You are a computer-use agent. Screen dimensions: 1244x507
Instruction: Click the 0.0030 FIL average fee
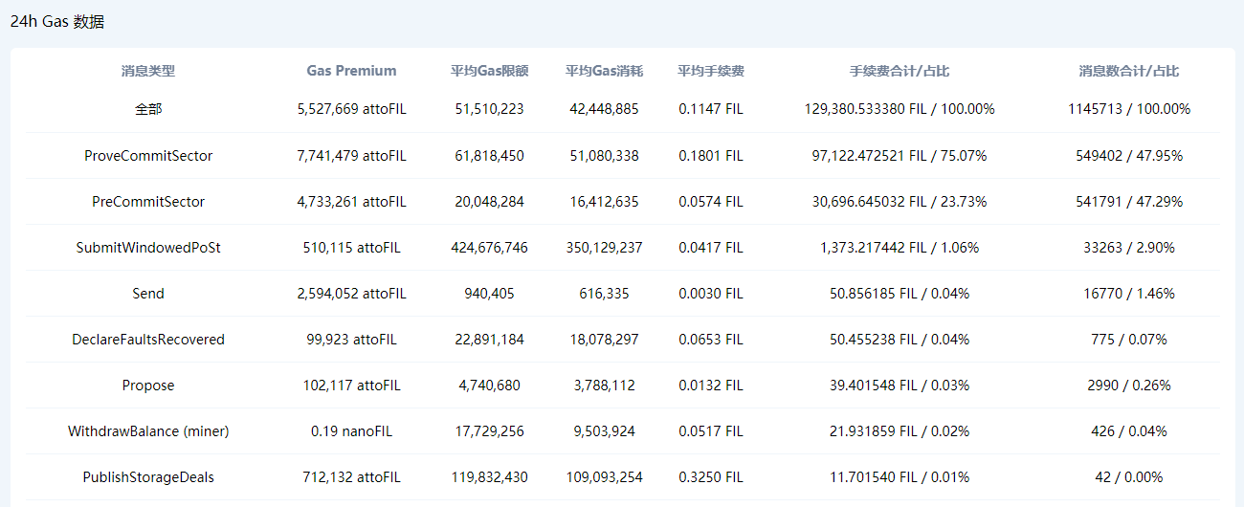coord(711,293)
